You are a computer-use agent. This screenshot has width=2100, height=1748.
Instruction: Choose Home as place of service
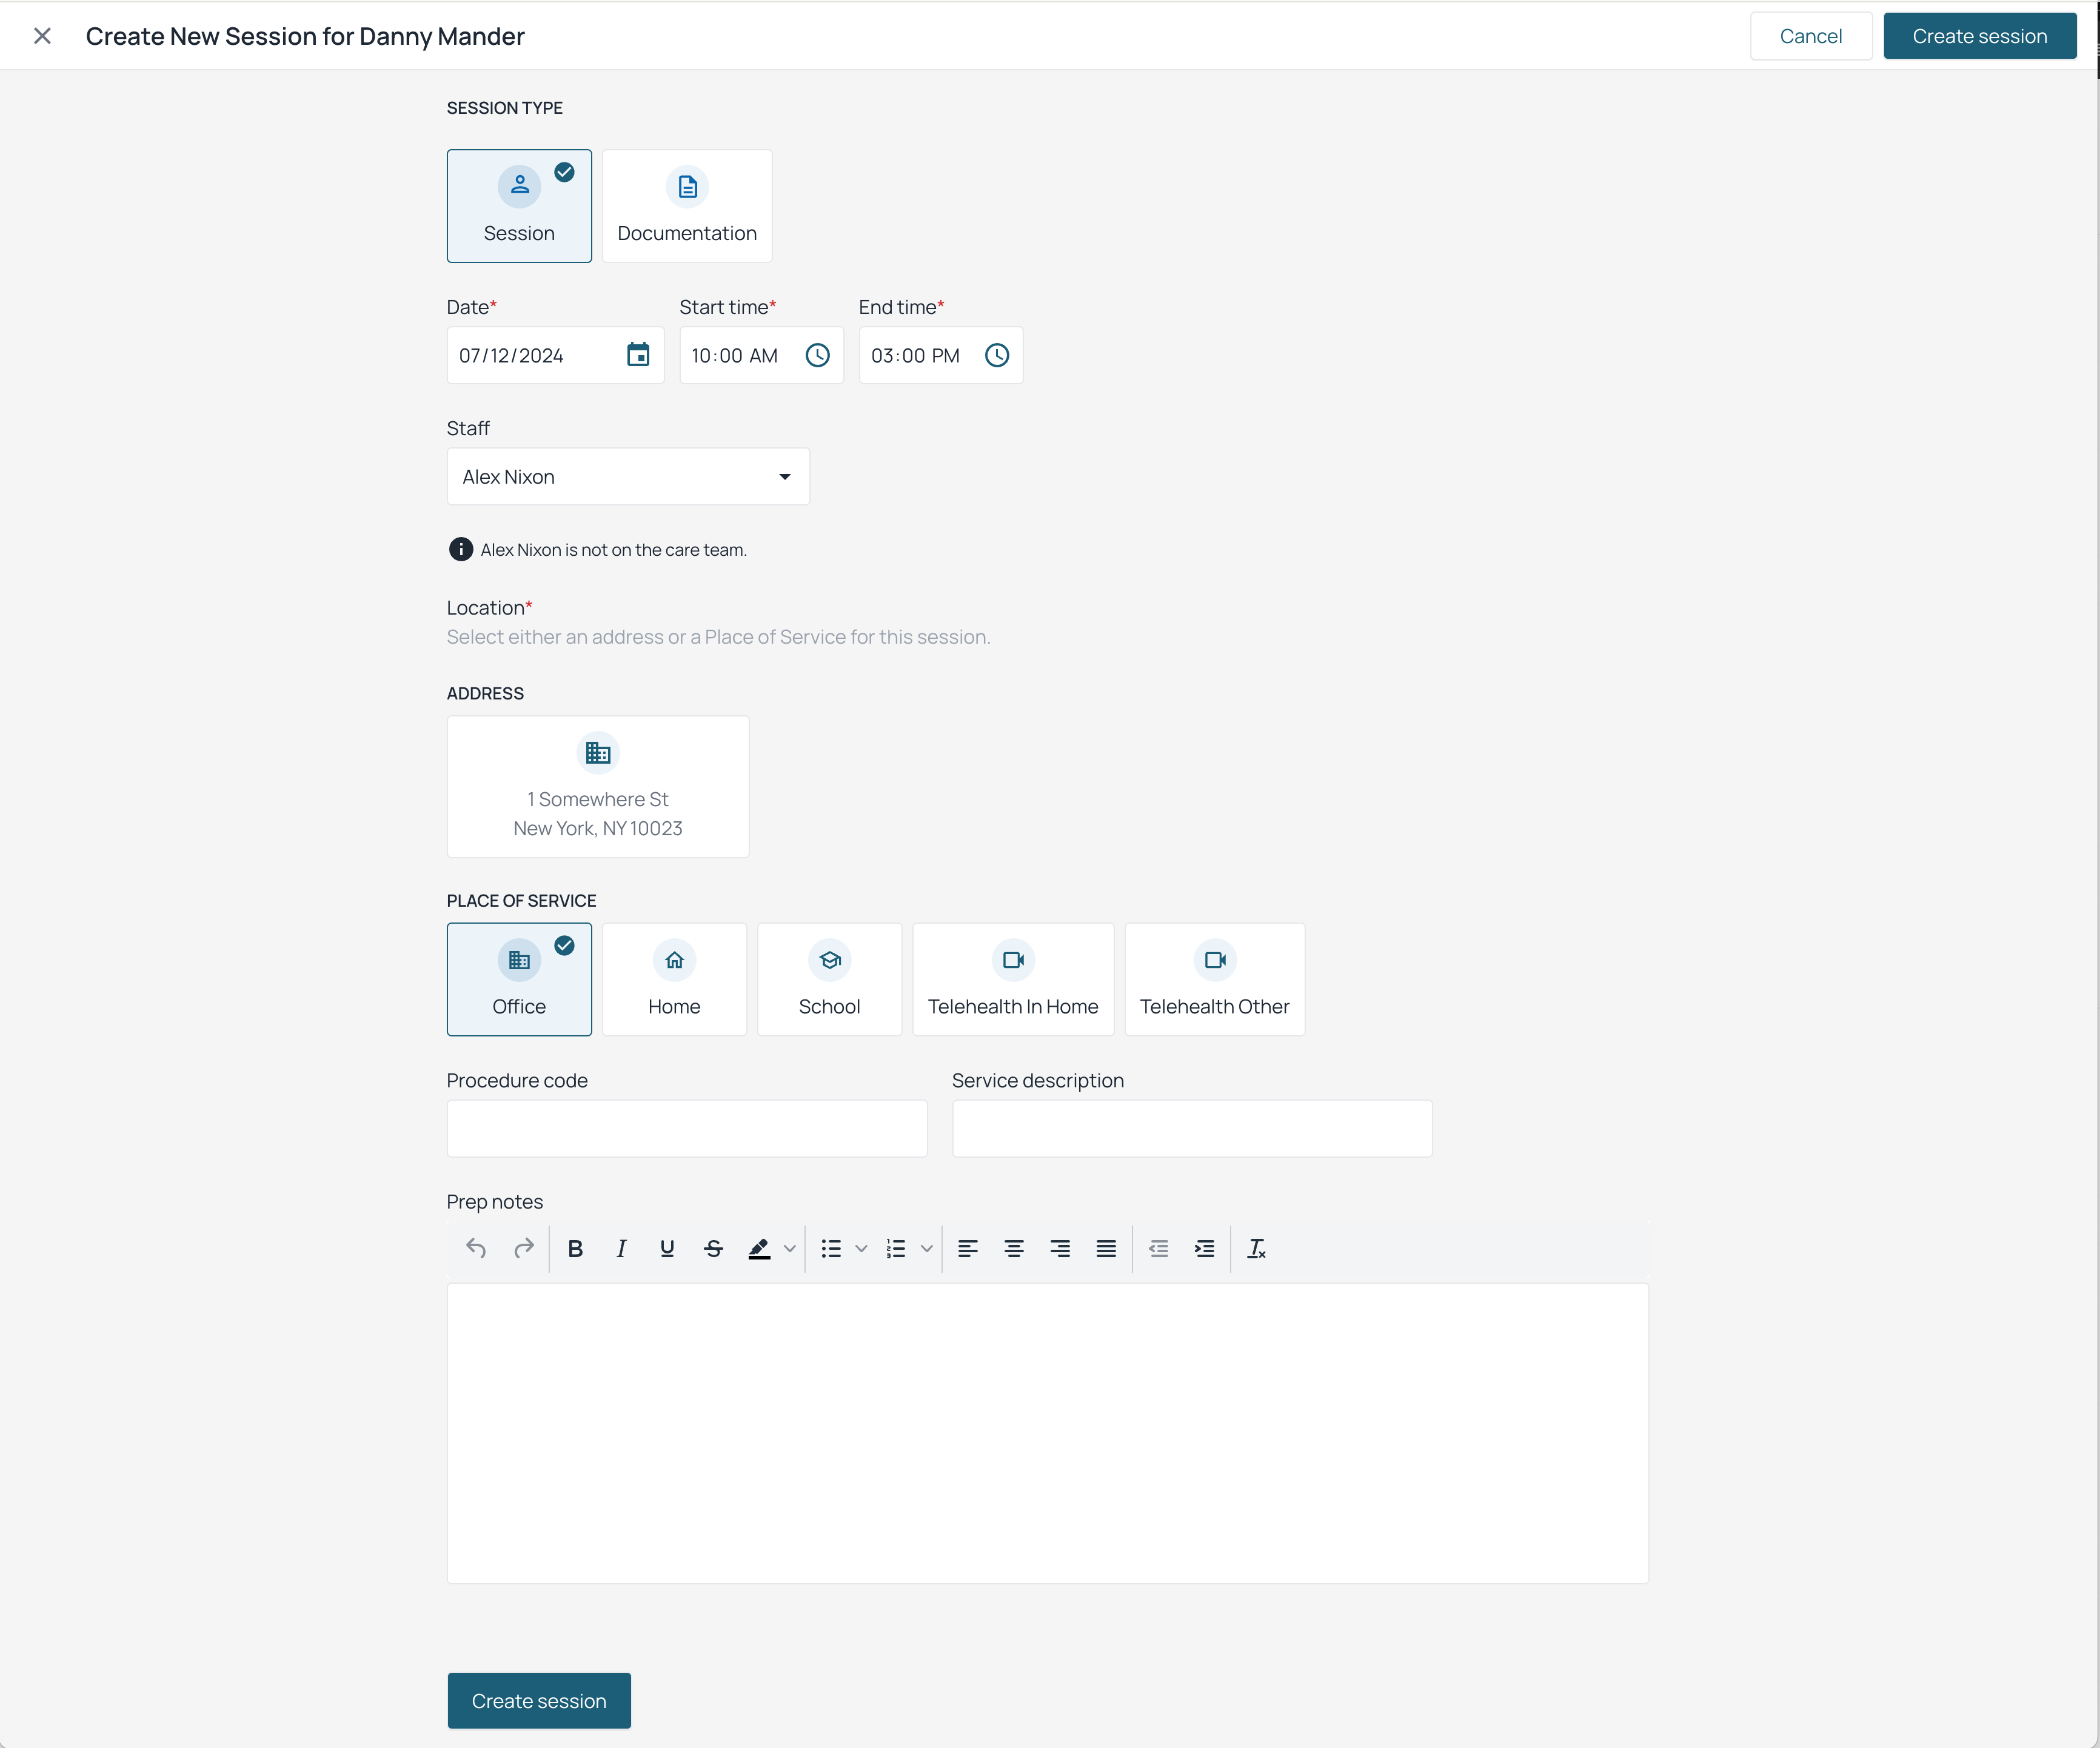(674, 979)
